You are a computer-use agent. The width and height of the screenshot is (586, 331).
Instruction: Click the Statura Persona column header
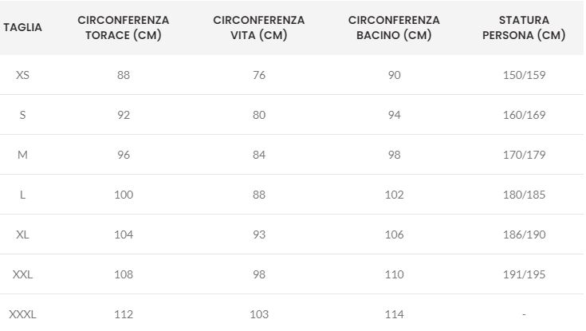524,27
